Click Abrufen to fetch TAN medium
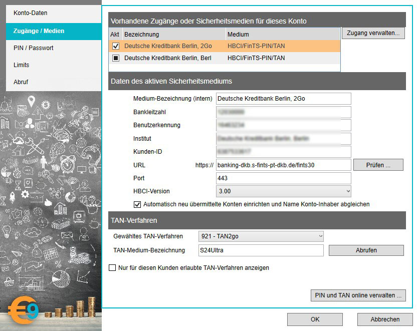 366,250
